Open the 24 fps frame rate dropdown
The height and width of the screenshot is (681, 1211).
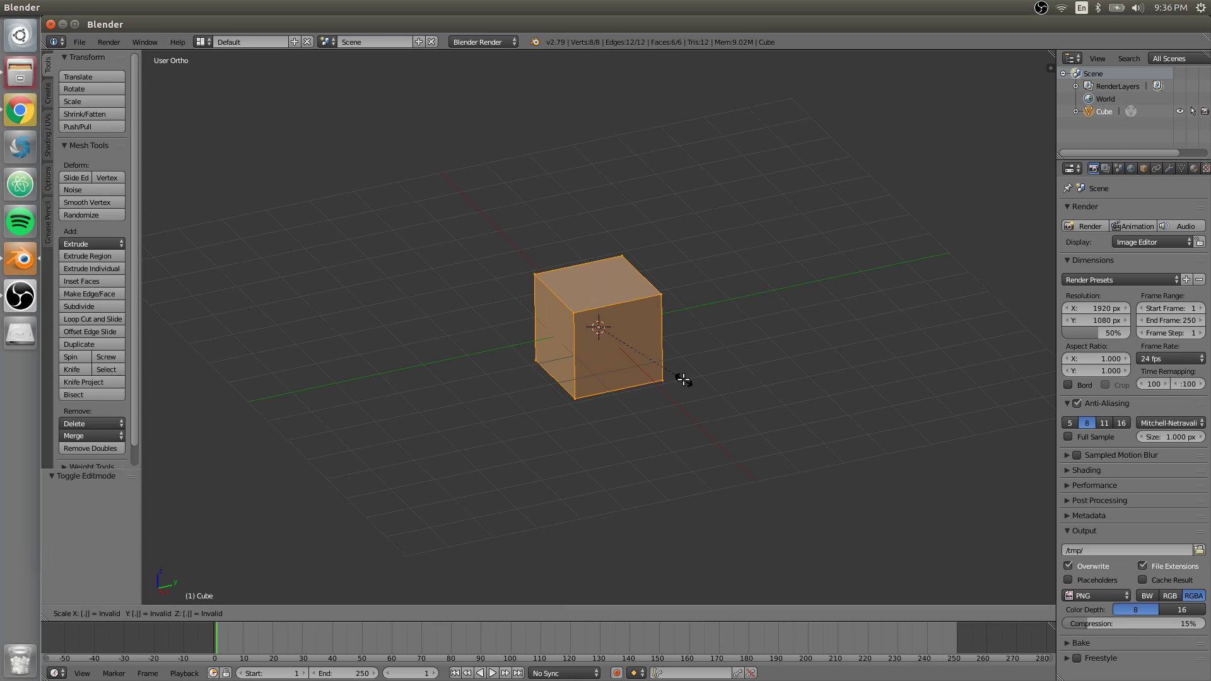pos(1171,358)
